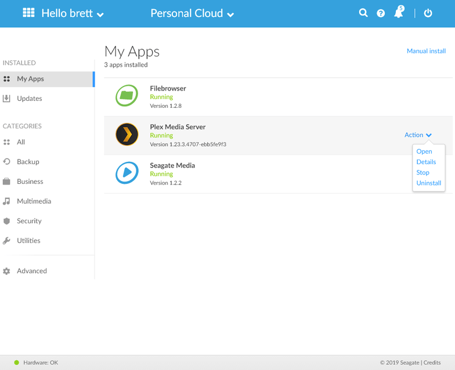Choose Open from the Action menu
The image size is (455, 370).
tap(424, 151)
